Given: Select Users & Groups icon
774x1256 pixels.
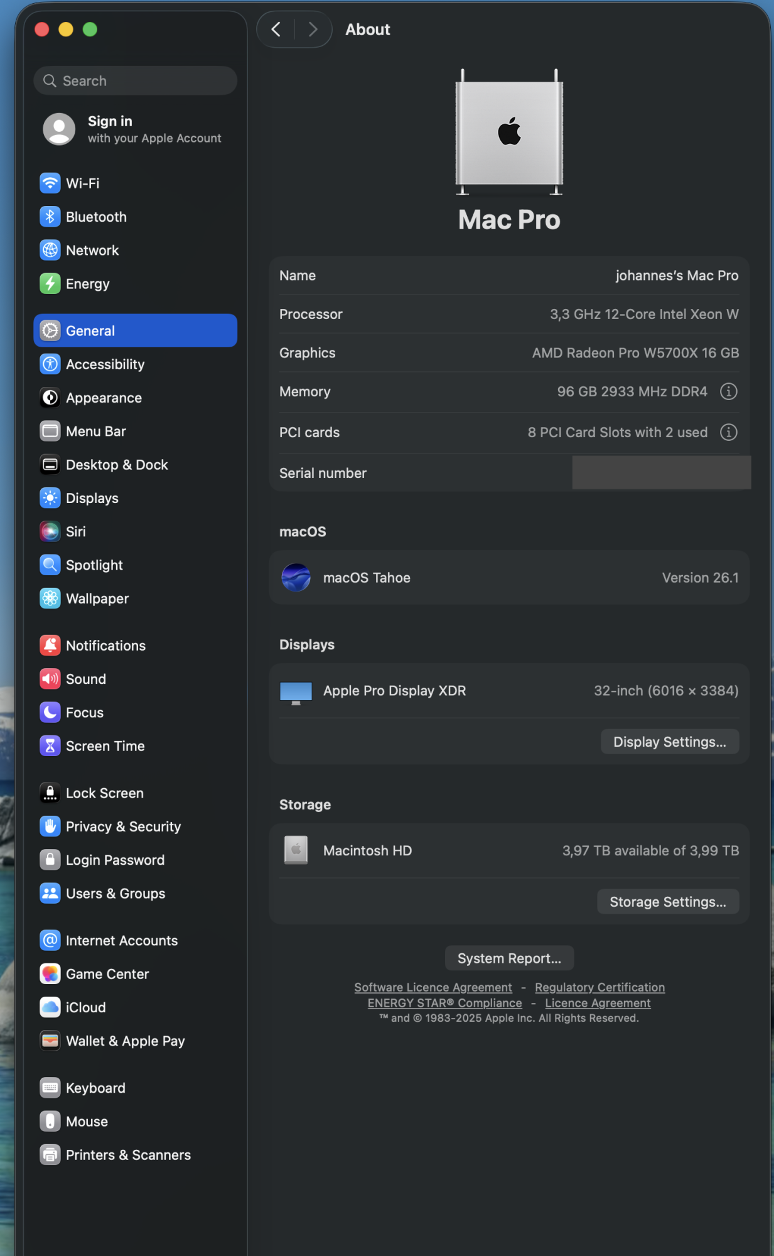Looking at the screenshot, I should 50,893.
